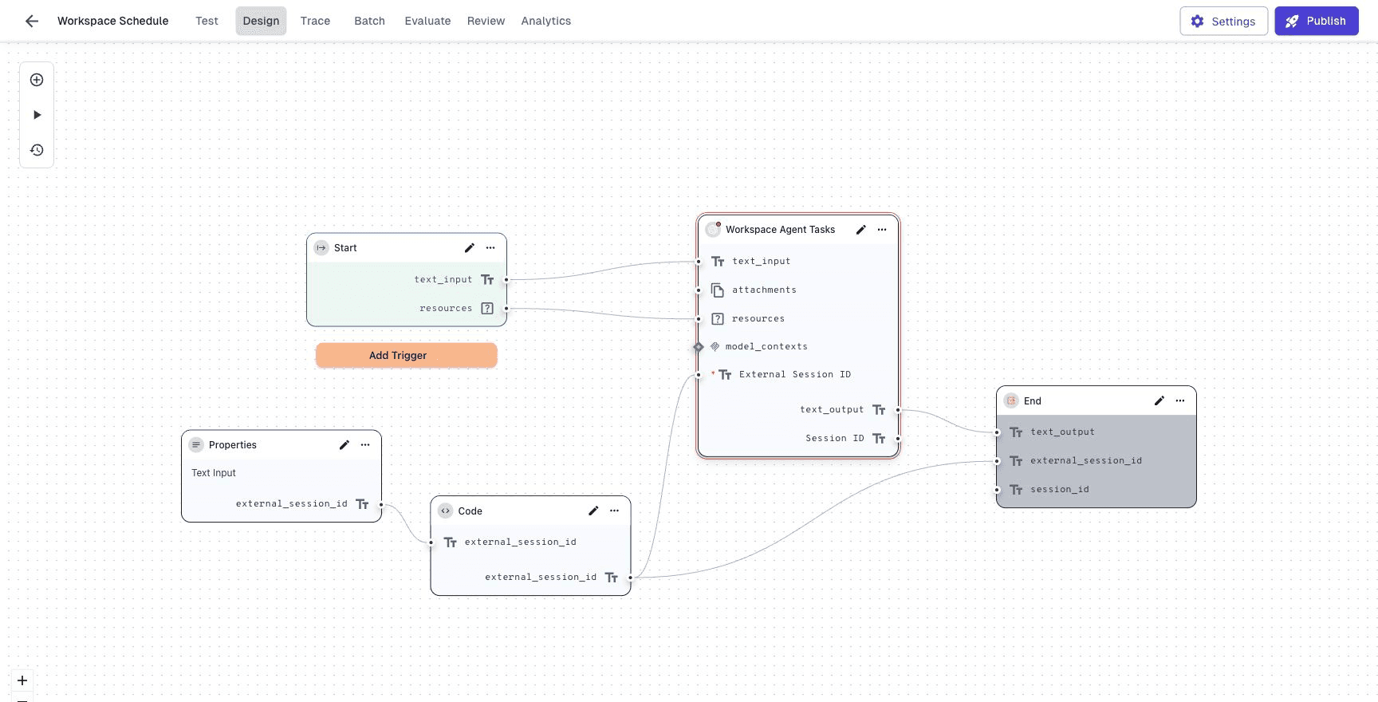The image size is (1378, 702).
Task: Click agent resources question-mark icon
Action: [x=718, y=319]
